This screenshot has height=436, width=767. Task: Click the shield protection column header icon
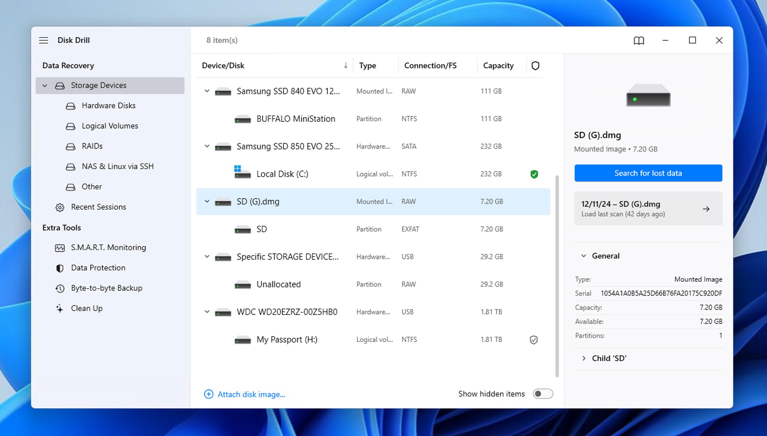[x=535, y=66]
